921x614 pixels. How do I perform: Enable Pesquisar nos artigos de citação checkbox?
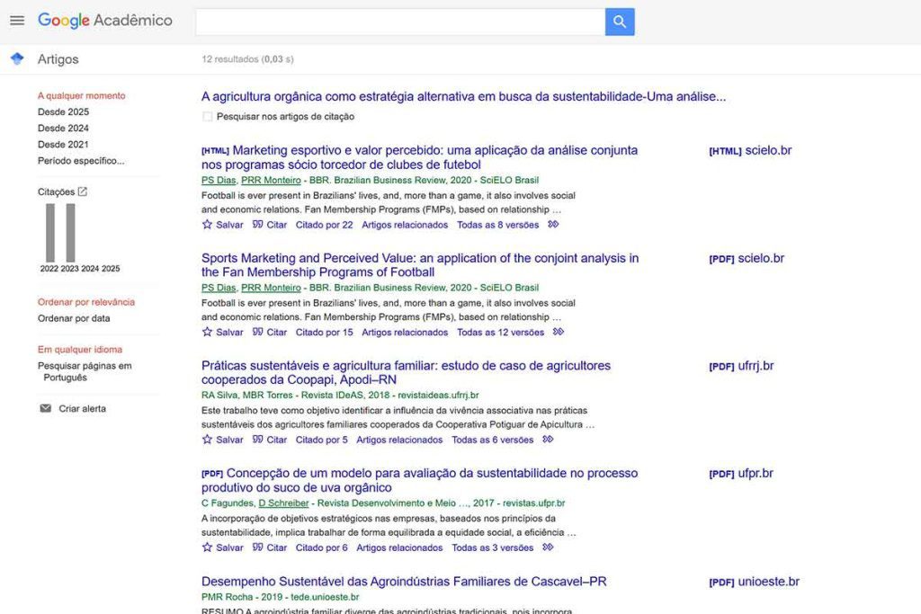coord(207,117)
